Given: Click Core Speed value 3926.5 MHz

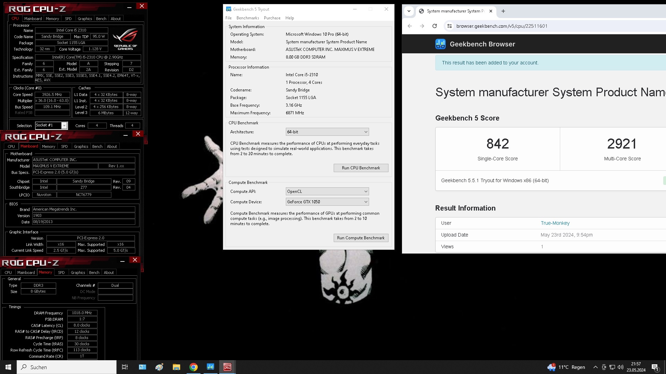Looking at the screenshot, I should pyautogui.click(x=52, y=95).
